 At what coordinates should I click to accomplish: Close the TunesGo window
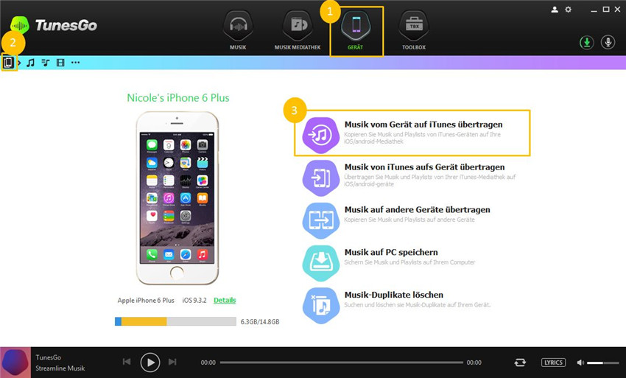[x=618, y=10]
